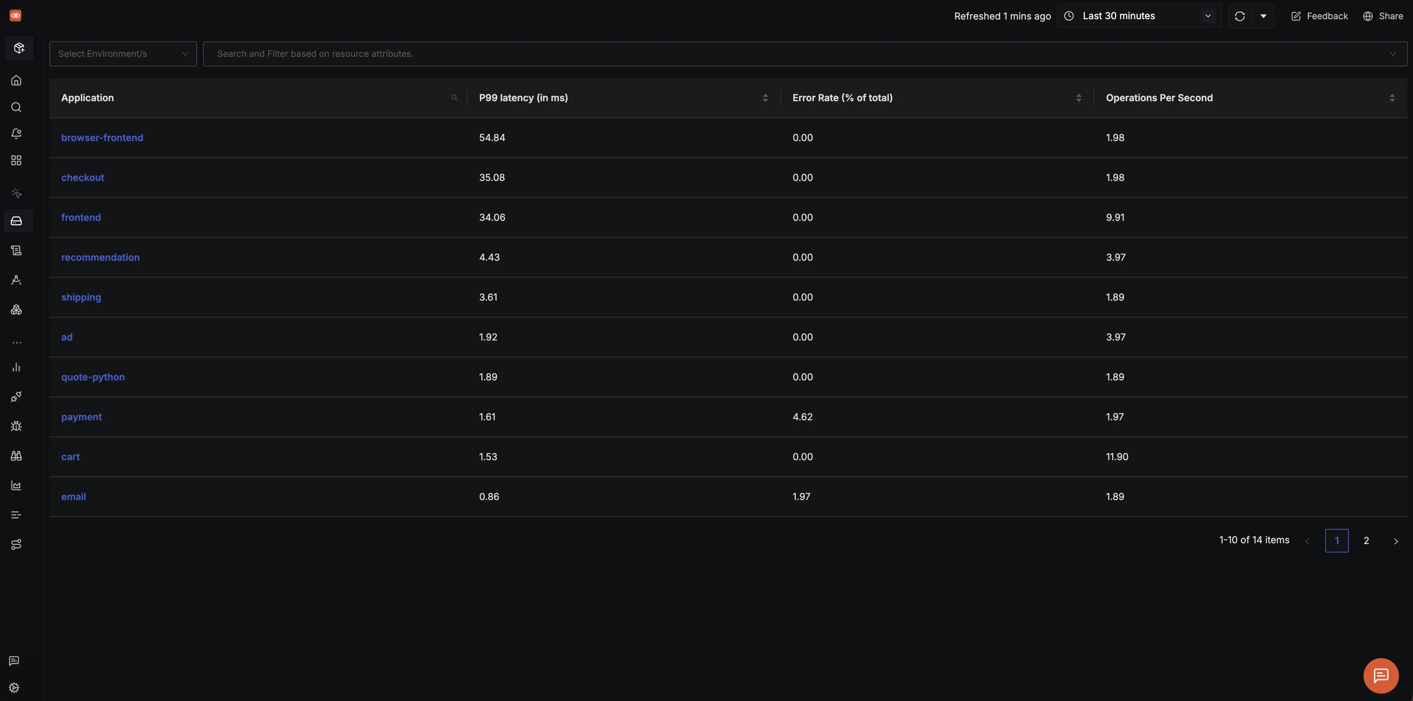Open dashboards grid icon in sidebar
Viewport: 1413px width, 701px height.
point(17,160)
